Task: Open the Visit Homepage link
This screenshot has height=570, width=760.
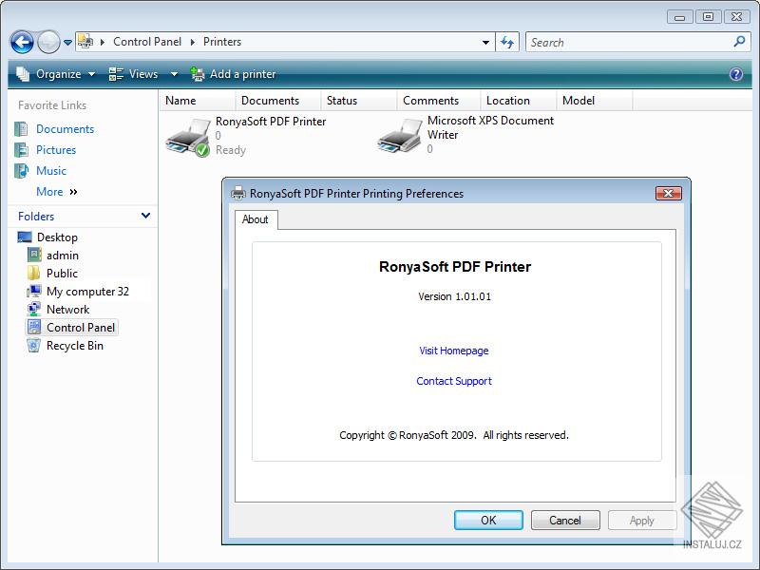Action: pyautogui.click(x=454, y=351)
